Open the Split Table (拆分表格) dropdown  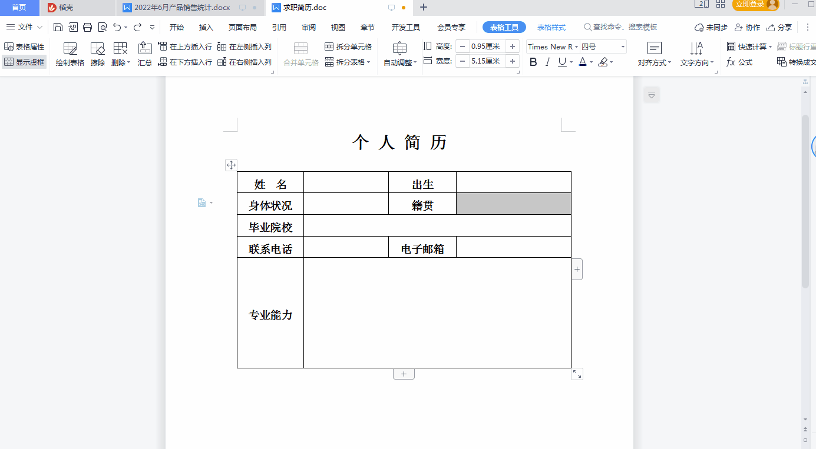coord(348,62)
